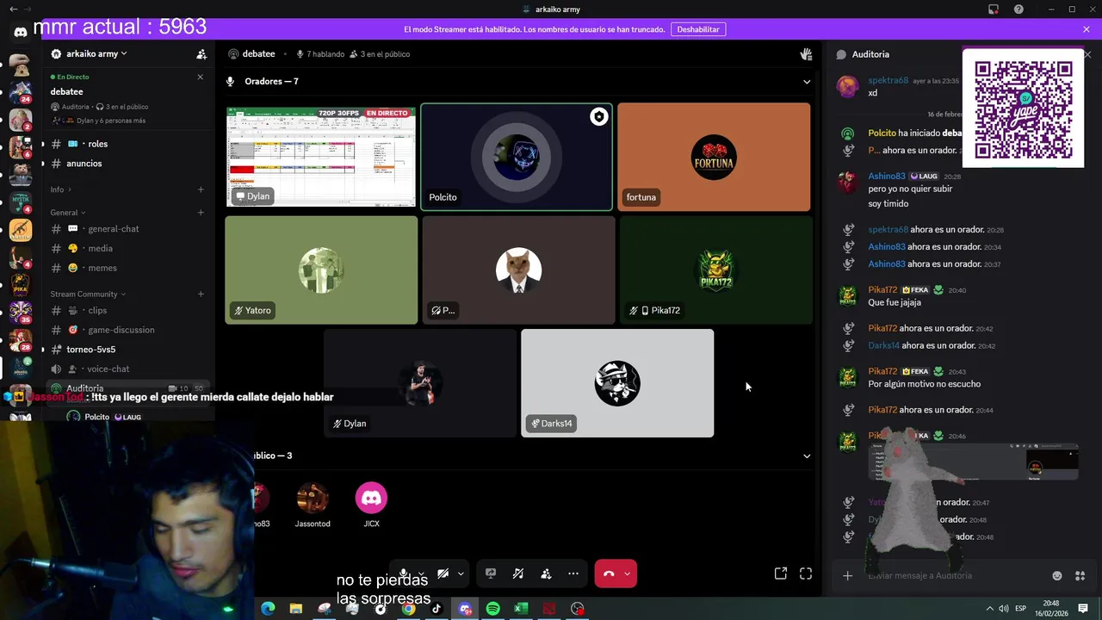Open the clips channel
The image size is (1102, 620).
pyautogui.click(x=127, y=310)
